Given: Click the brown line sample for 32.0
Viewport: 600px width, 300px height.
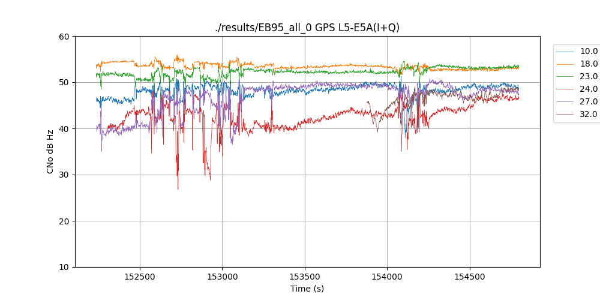Looking at the screenshot, I should (x=565, y=115).
